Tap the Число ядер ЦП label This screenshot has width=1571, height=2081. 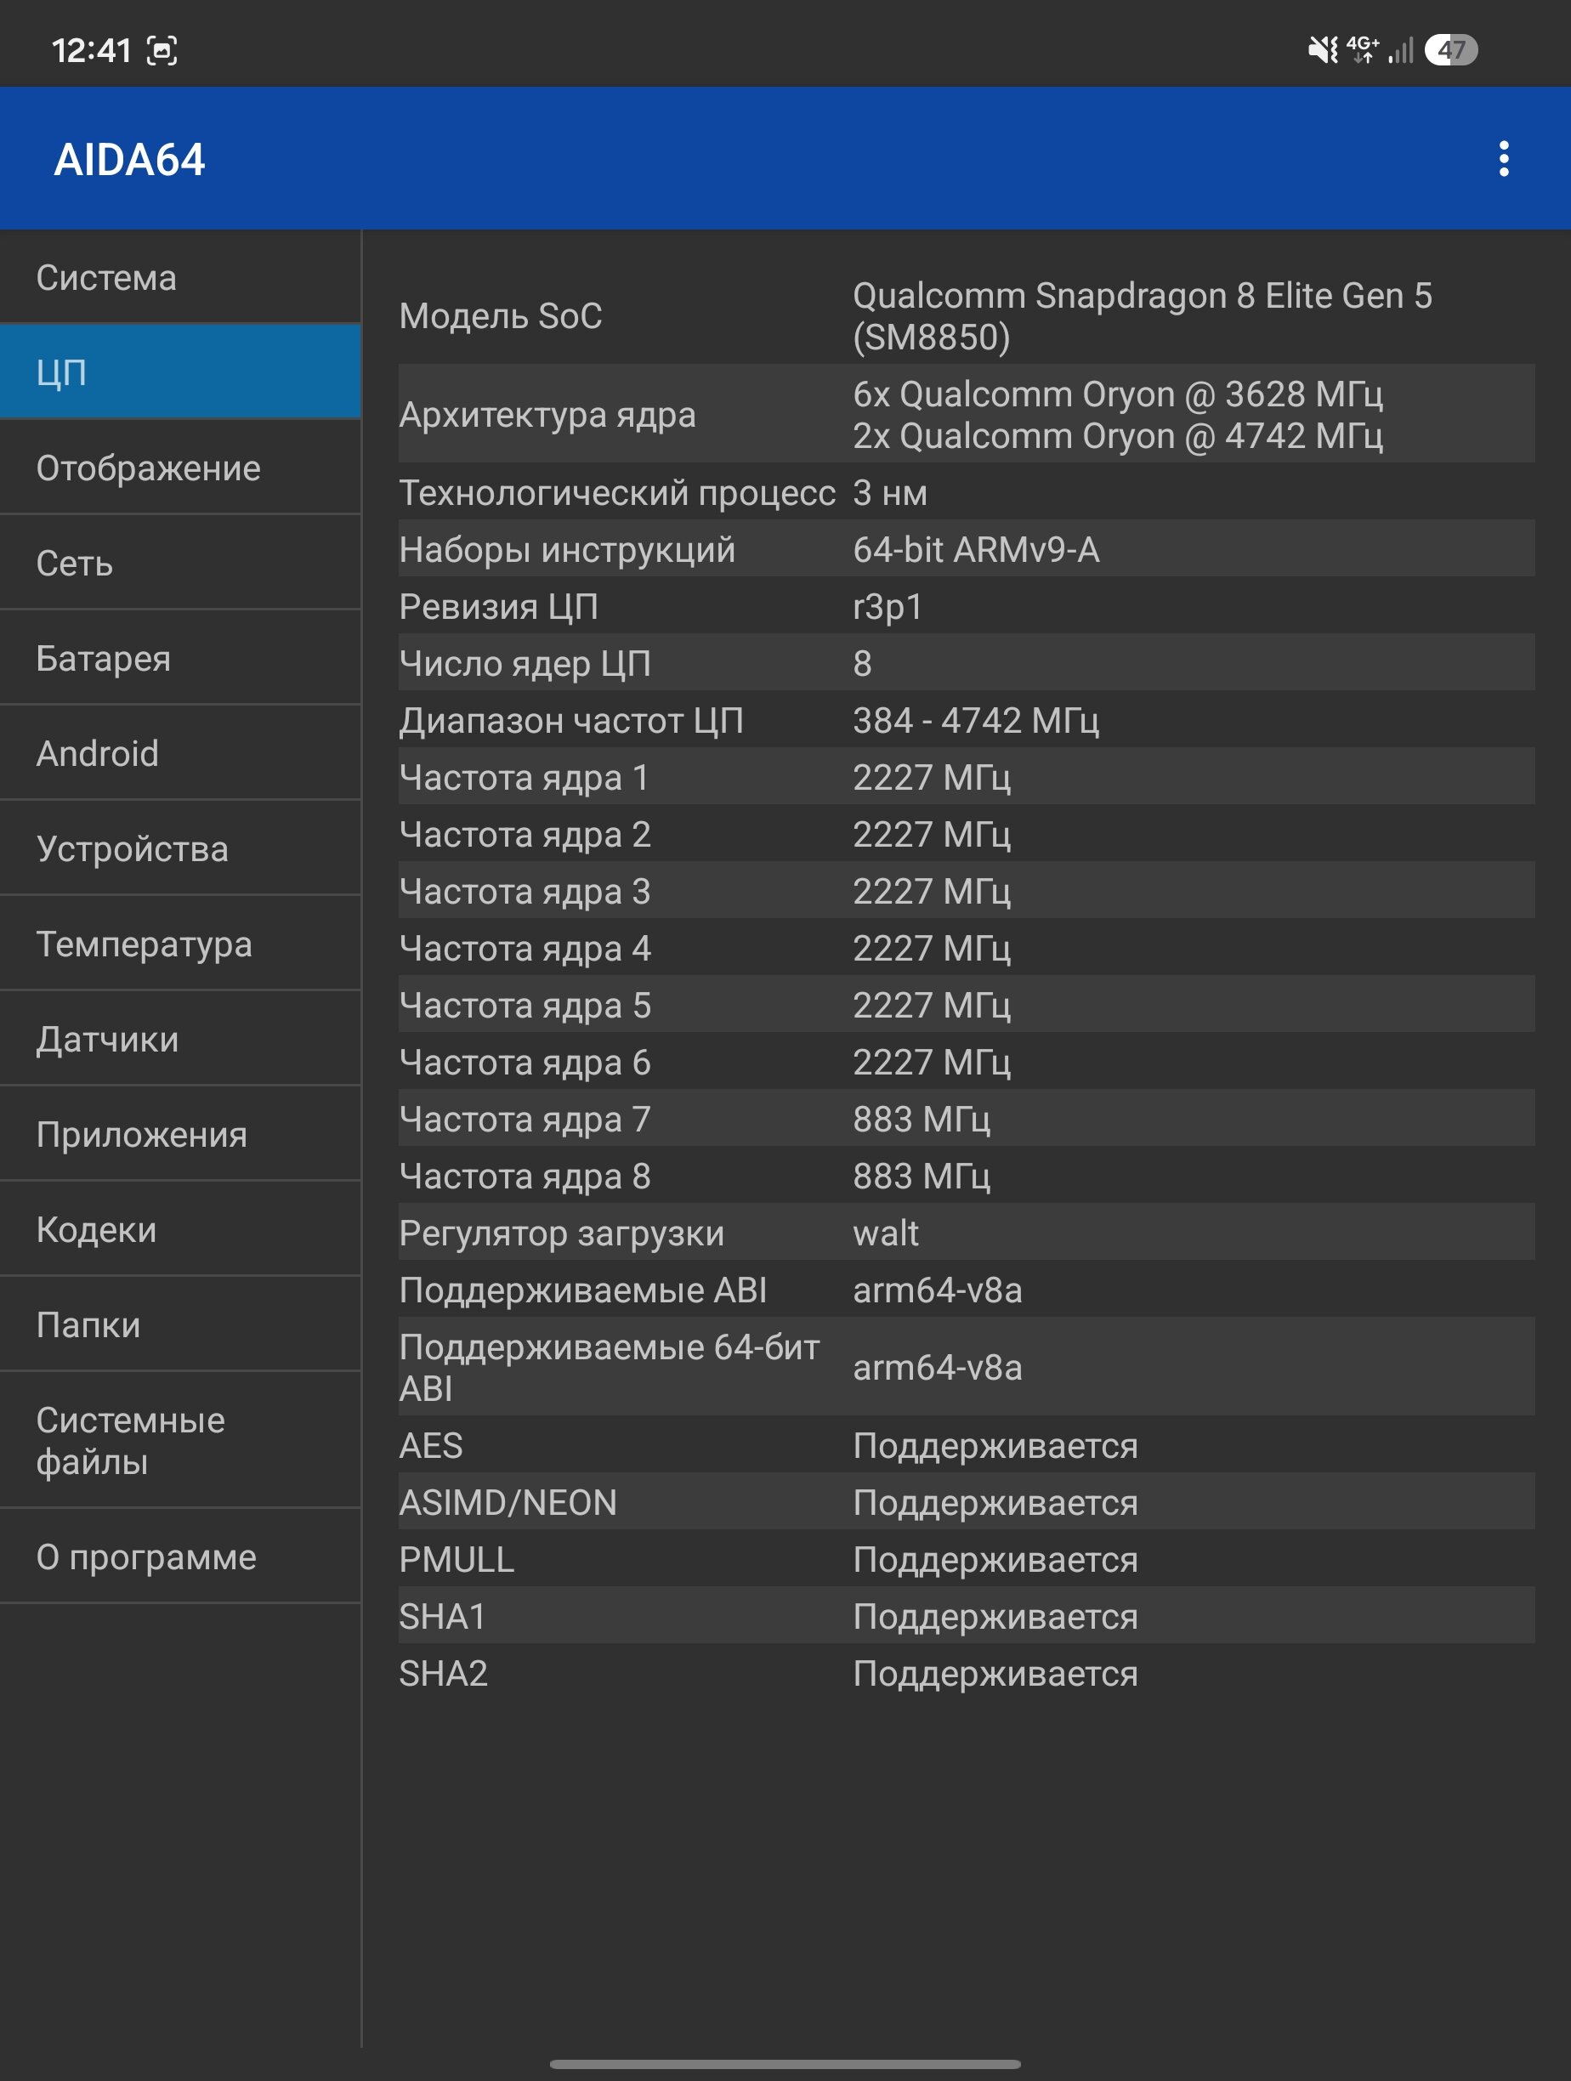[x=525, y=663]
